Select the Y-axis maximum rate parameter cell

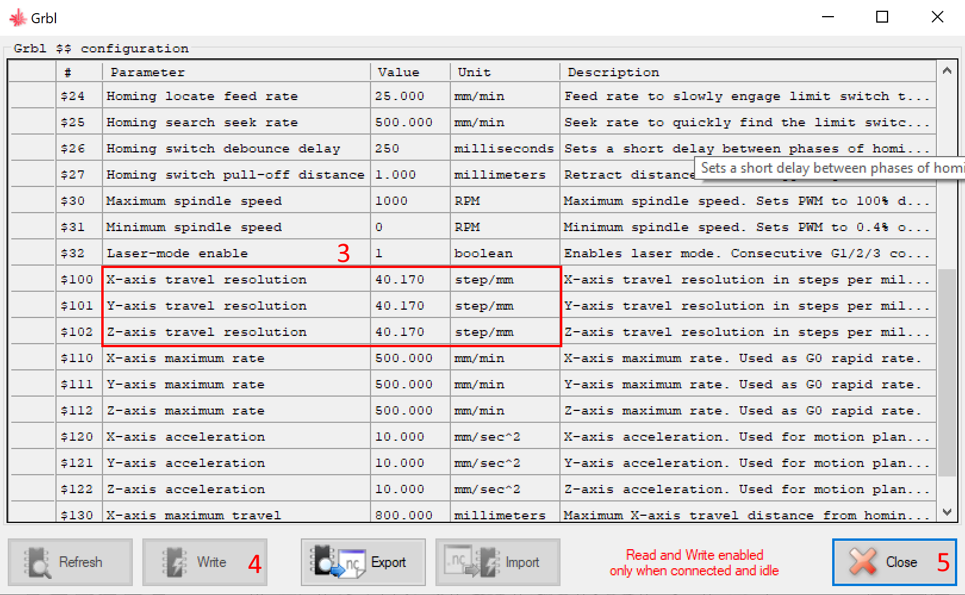tap(236, 384)
